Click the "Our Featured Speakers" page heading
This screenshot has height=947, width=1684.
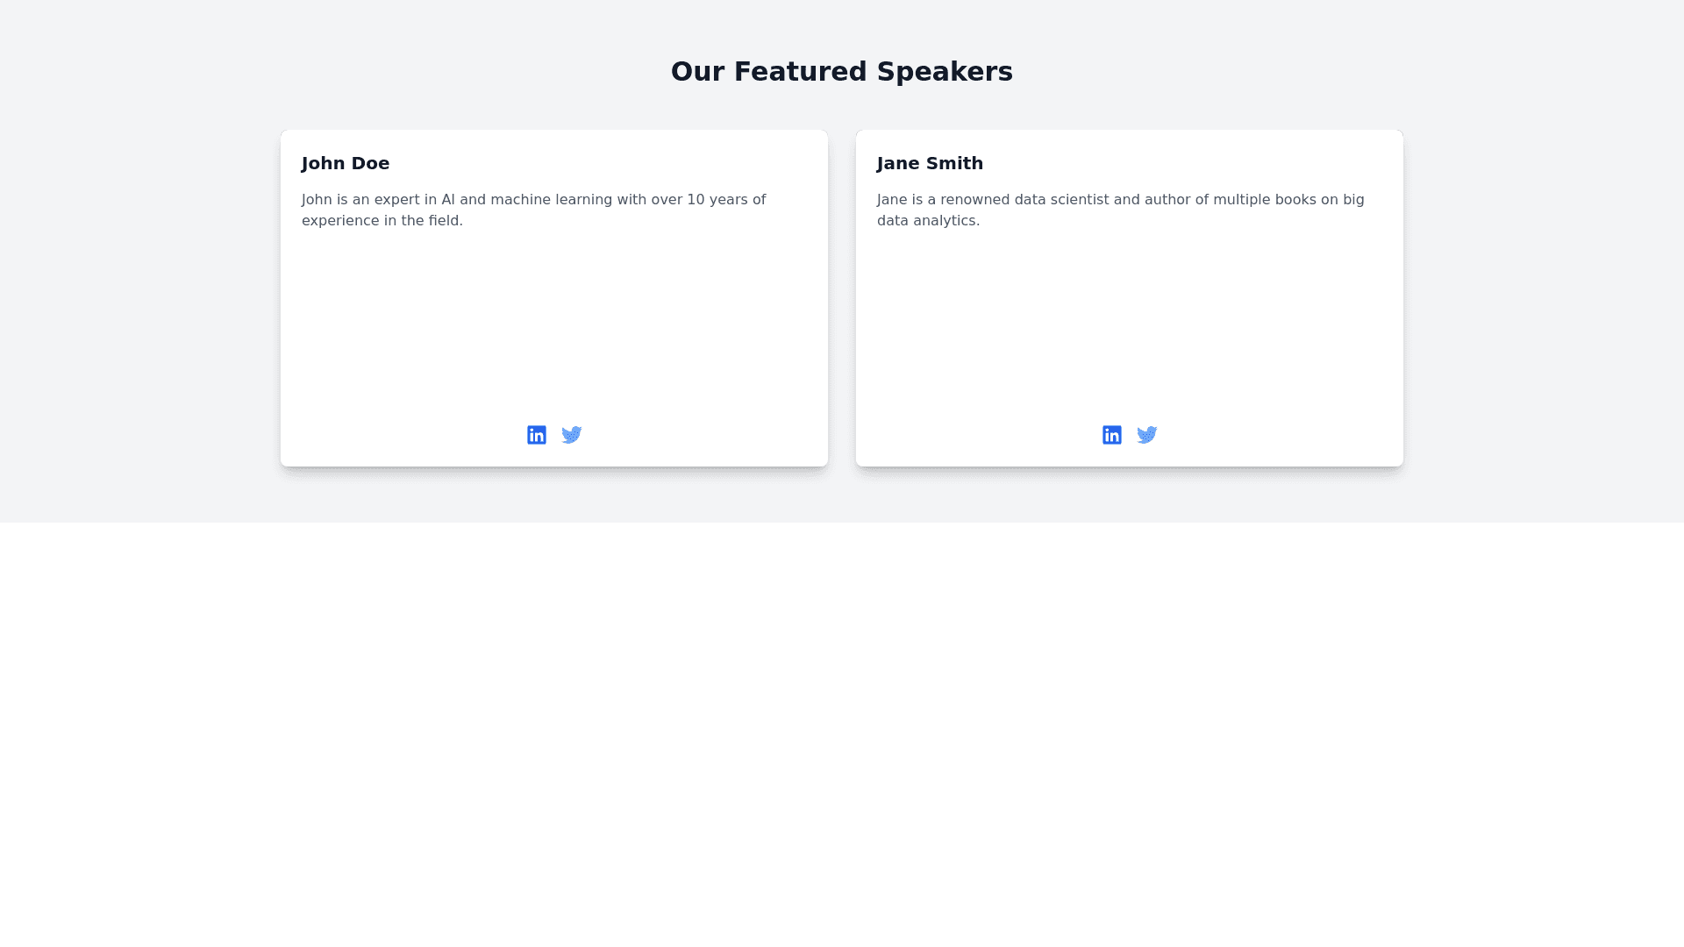tap(842, 71)
